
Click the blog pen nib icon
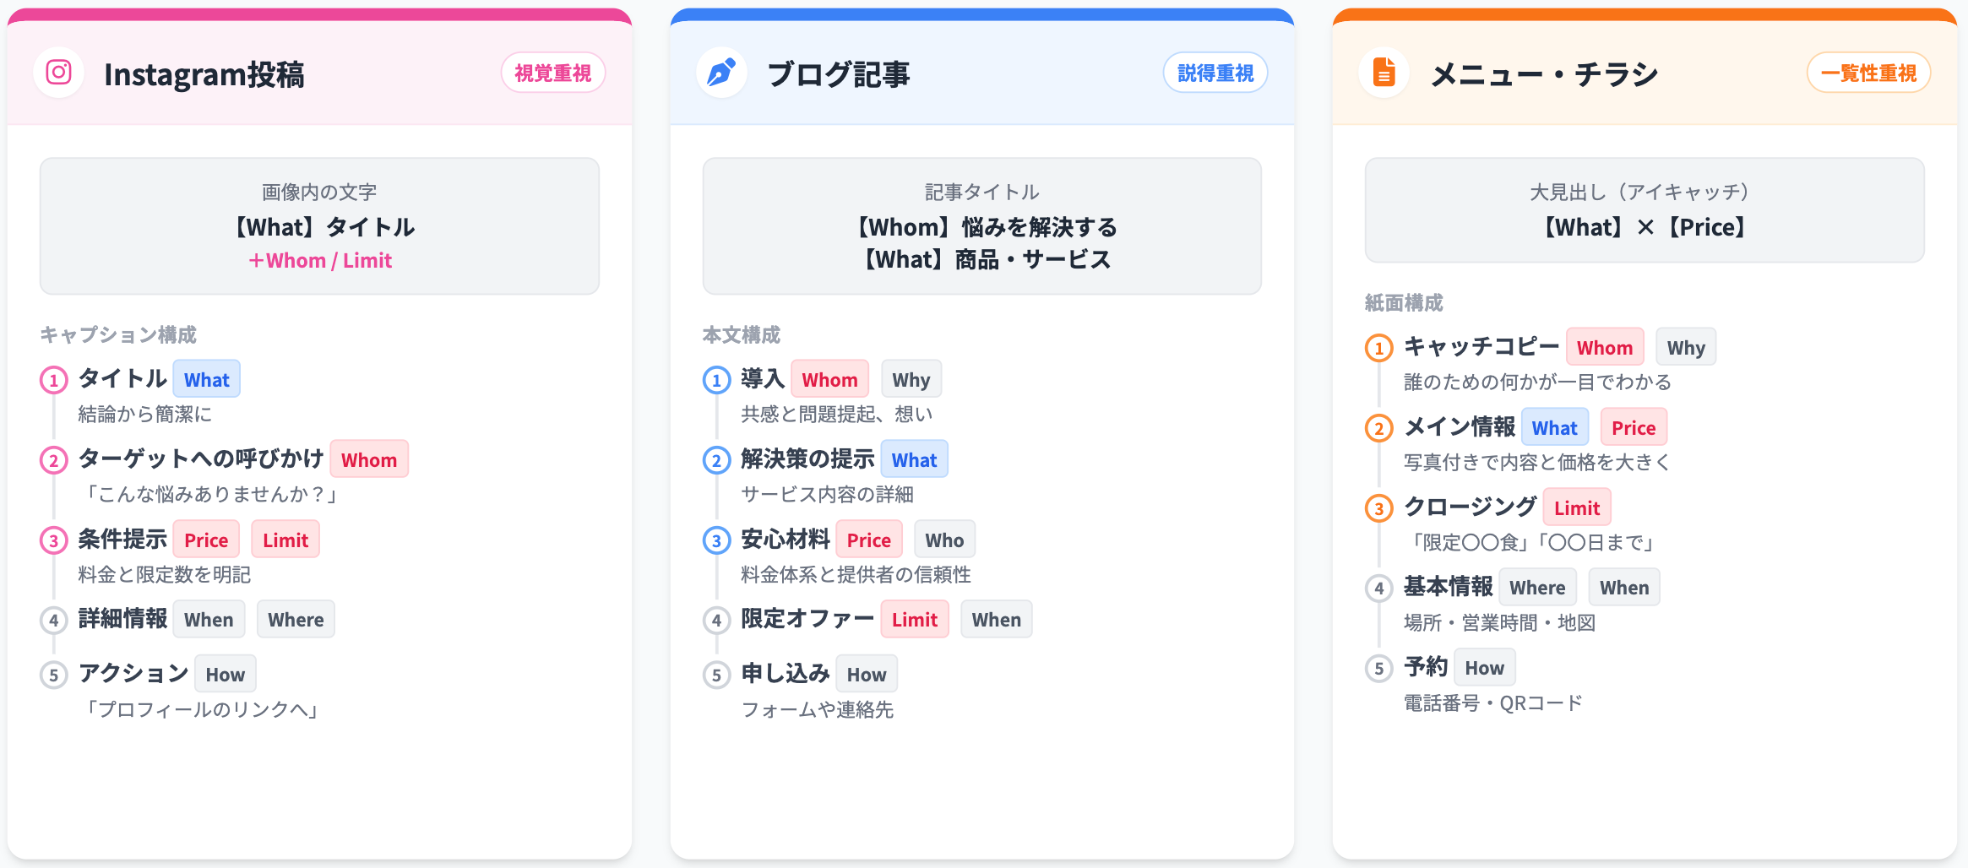pos(720,73)
